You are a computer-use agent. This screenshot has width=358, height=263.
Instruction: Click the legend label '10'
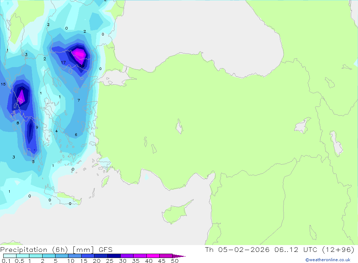tap(71, 261)
